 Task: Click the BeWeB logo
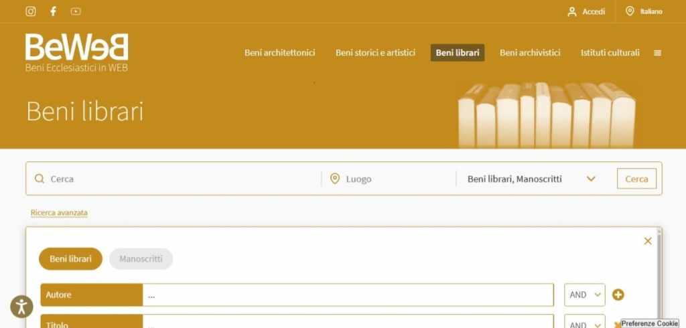pos(76,52)
